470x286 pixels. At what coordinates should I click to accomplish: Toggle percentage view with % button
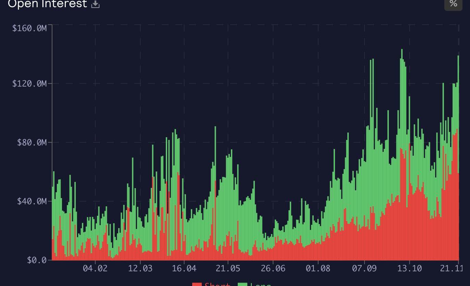tap(453, 4)
